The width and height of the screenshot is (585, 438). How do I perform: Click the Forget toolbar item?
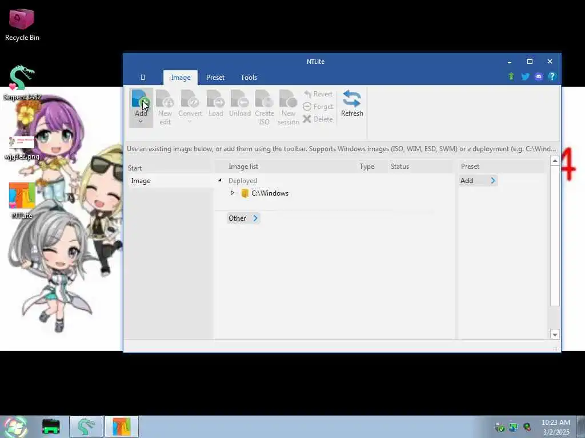(318, 107)
